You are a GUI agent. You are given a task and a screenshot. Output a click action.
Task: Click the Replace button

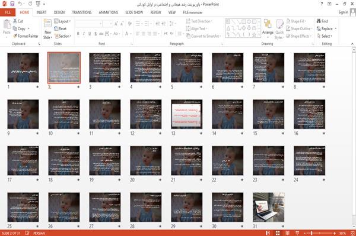pos(325,28)
